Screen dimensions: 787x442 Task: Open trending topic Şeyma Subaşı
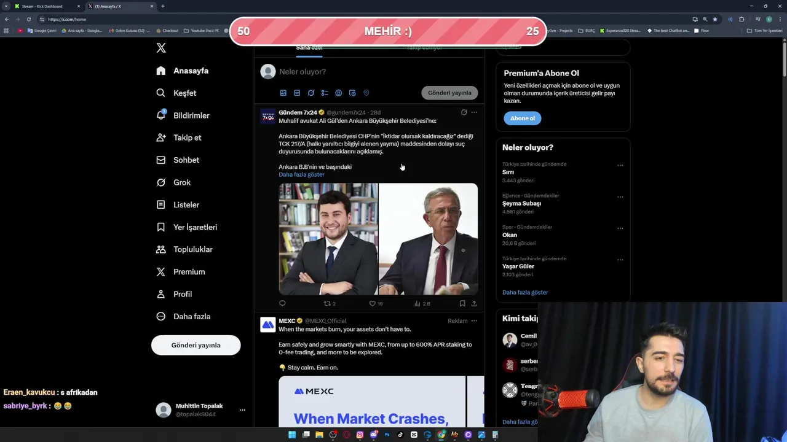[521, 204]
